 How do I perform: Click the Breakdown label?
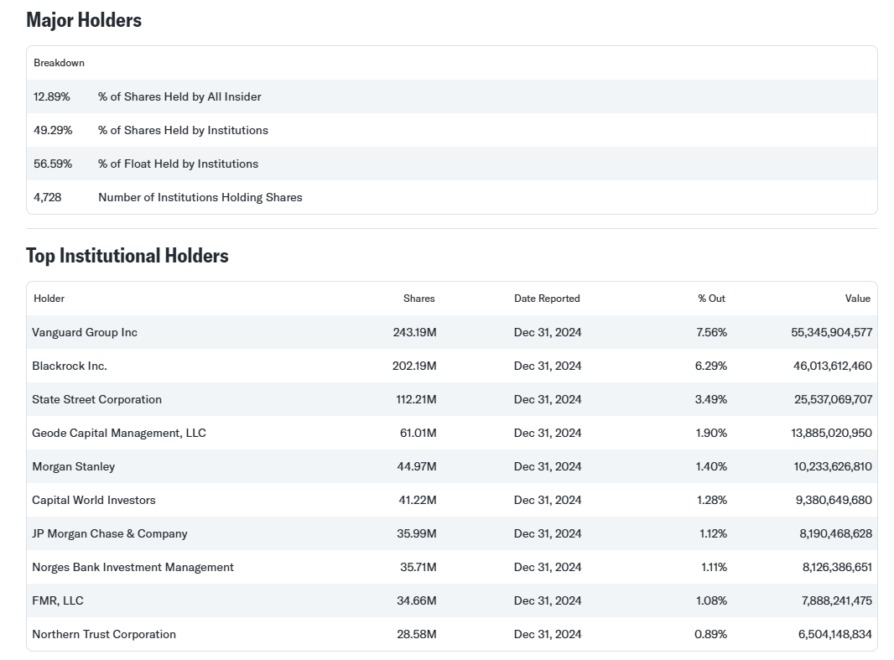click(59, 63)
